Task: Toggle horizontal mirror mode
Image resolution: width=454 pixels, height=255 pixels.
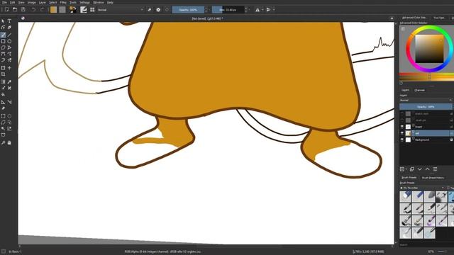Action: tap(258, 9)
